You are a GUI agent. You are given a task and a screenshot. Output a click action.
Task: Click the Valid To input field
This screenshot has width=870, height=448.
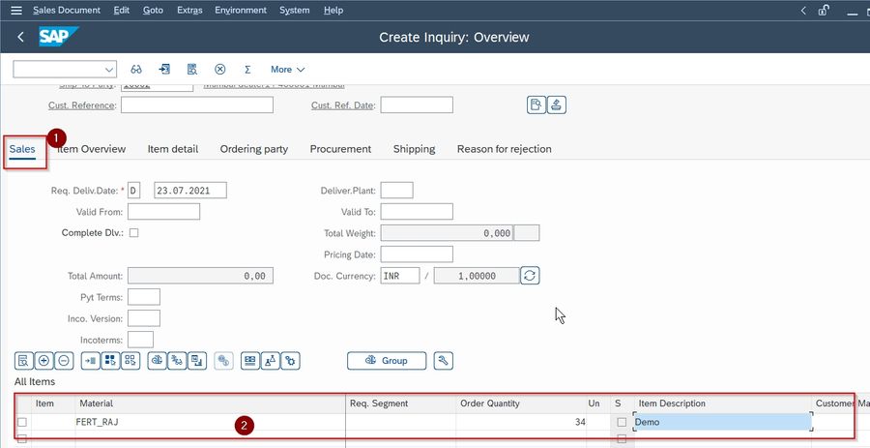click(x=417, y=212)
